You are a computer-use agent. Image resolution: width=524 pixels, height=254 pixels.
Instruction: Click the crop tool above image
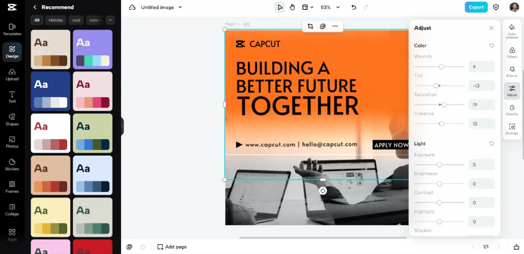(310, 26)
